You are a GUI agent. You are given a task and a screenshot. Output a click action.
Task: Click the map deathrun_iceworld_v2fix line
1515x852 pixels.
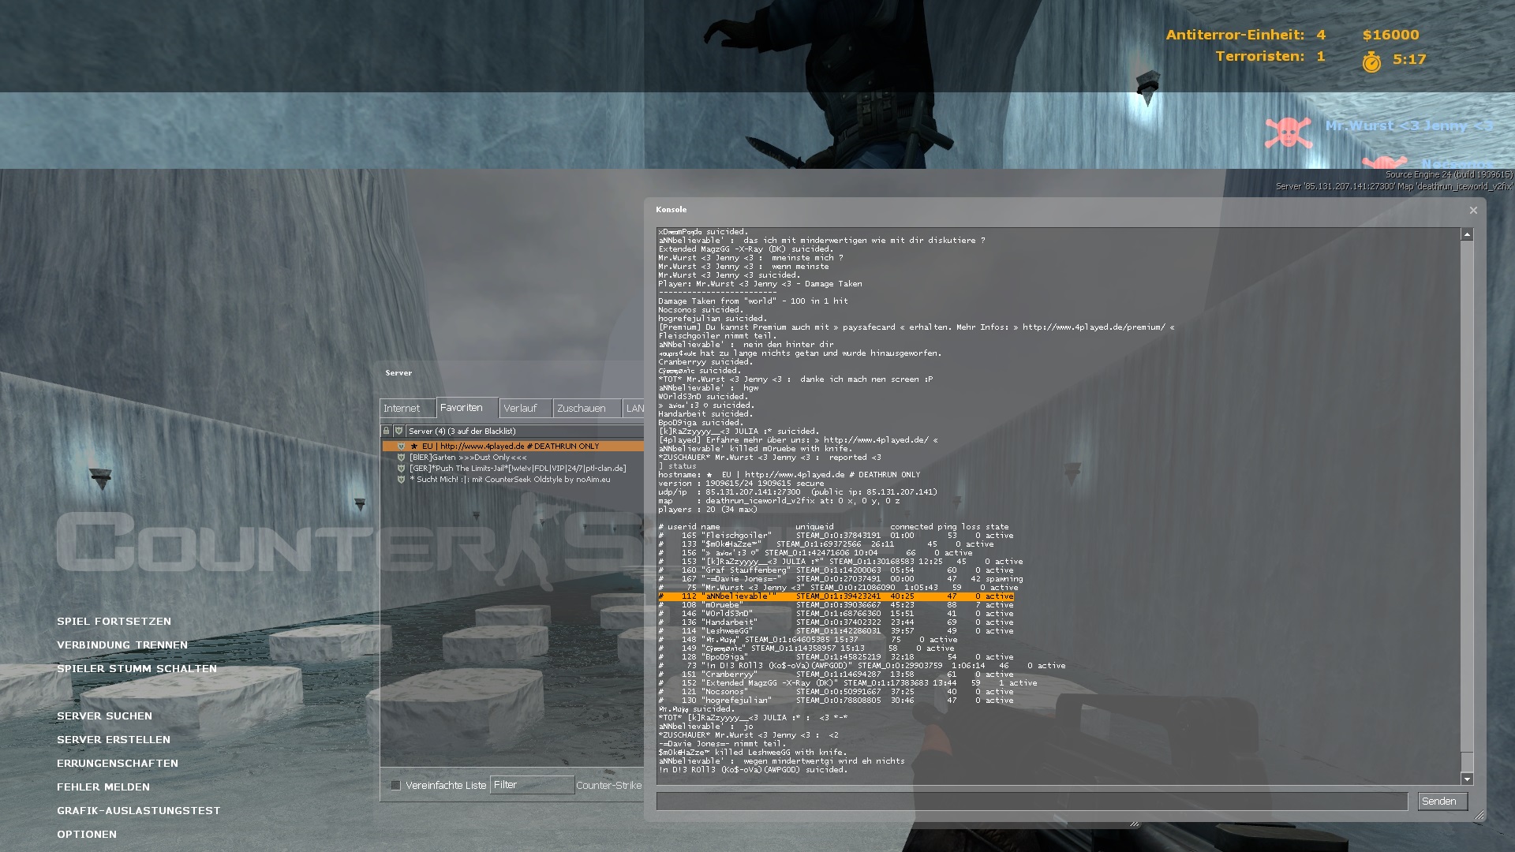point(780,501)
